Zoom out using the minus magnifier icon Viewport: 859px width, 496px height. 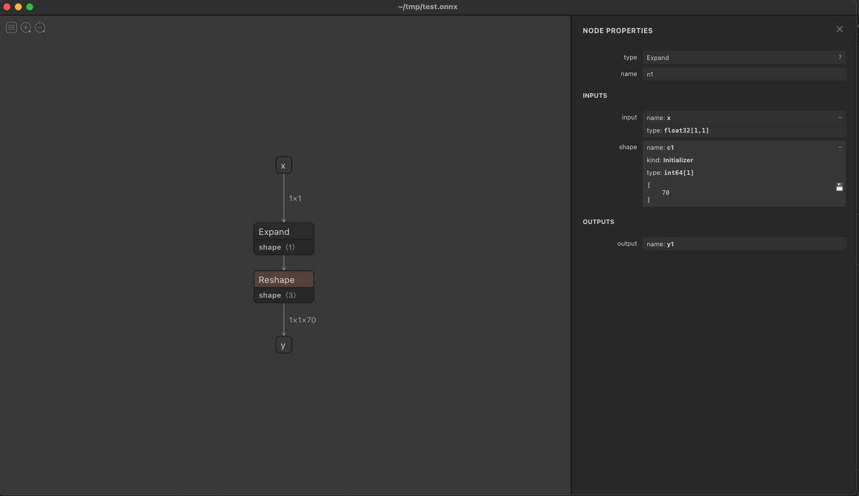[39, 27]
